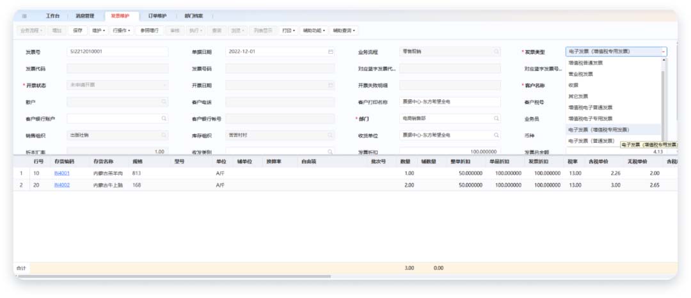Screen dimensions: 691x298
Task: Click the 168 规格 cell
Action: pos(137,185)
